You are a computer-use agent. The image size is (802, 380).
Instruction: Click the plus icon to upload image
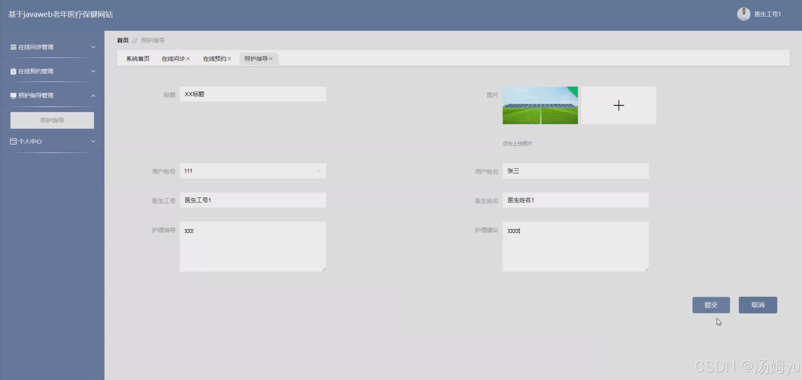618,105
